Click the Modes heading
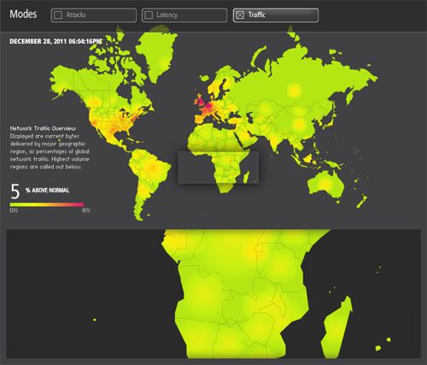Image resolution: width=427 pixels, height=365 pixels. (23, 14)
